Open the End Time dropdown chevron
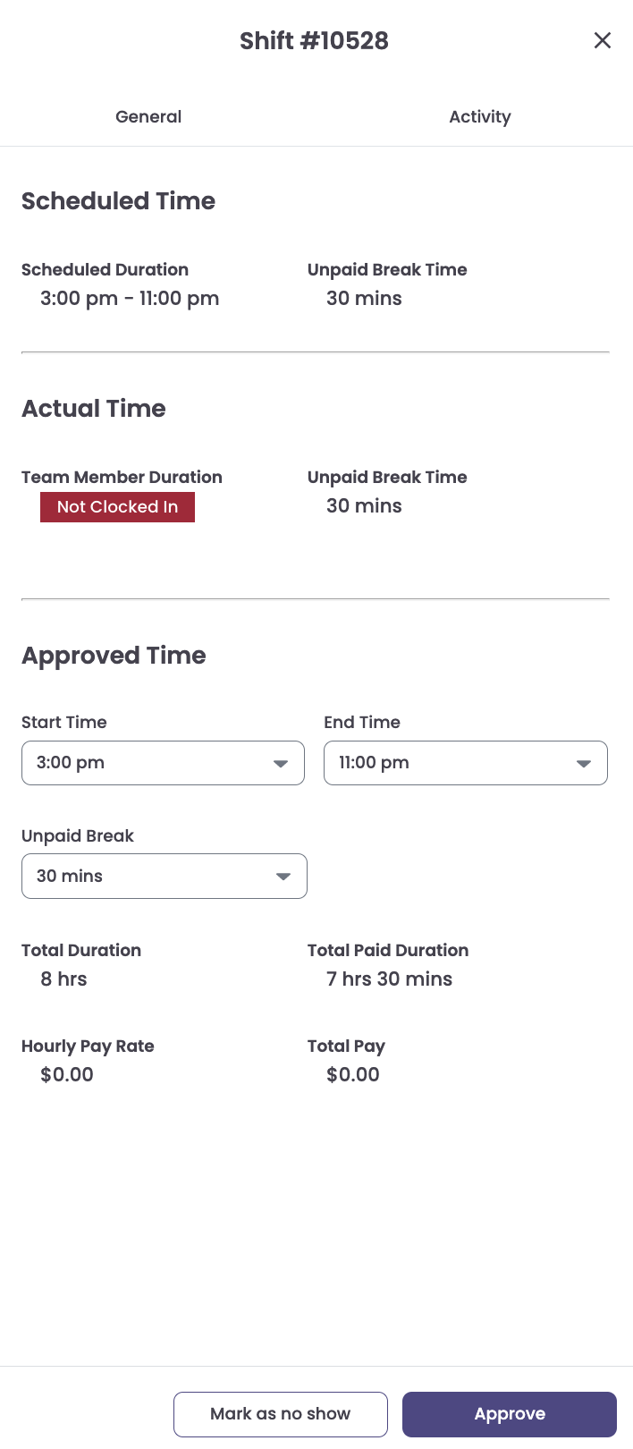 [586, 763]
